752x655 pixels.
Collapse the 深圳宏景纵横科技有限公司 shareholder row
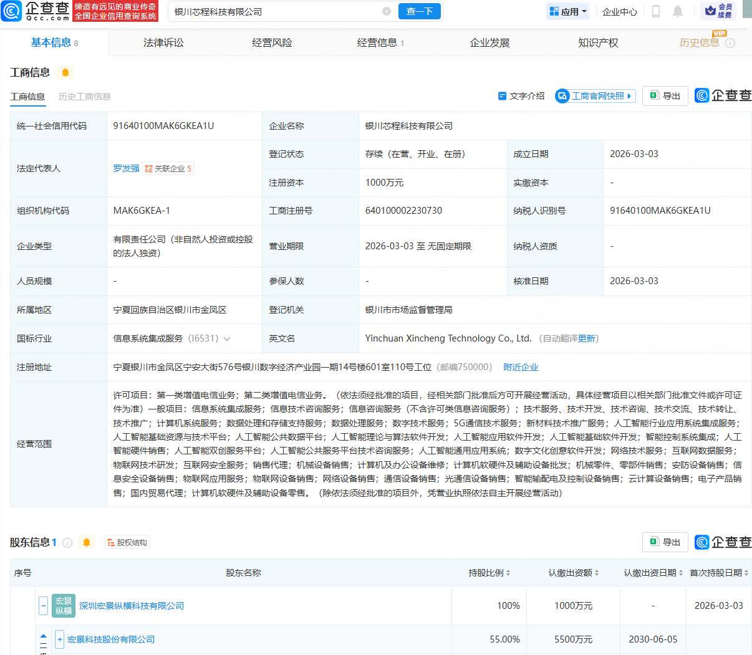click(x=43, y=605)
